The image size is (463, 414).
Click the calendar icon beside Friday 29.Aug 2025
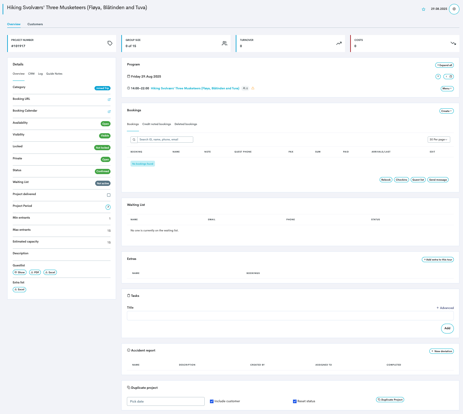pyautogui.click(x=129, y=76)
